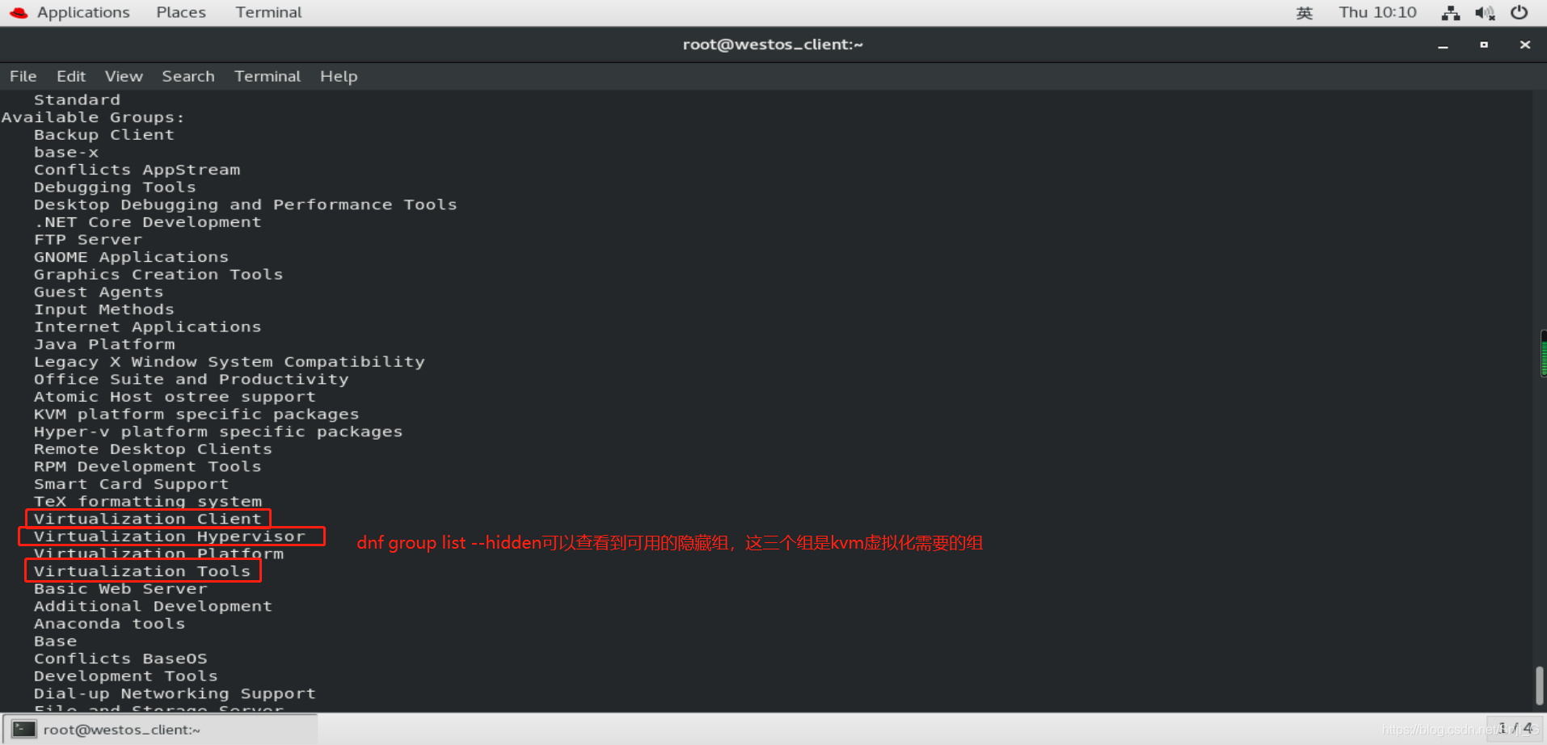Open the Terminal app menu in top bar
This screenshot has width=1547, height=745.
pyautogui.click(x=268, y=12)
